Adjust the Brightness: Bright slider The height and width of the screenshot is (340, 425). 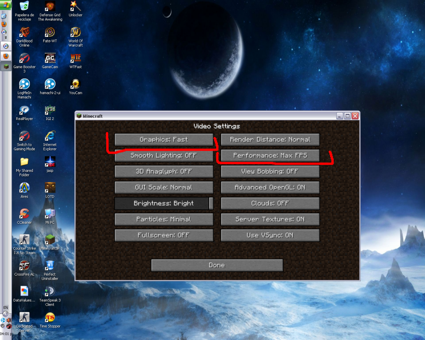point(164,203)
